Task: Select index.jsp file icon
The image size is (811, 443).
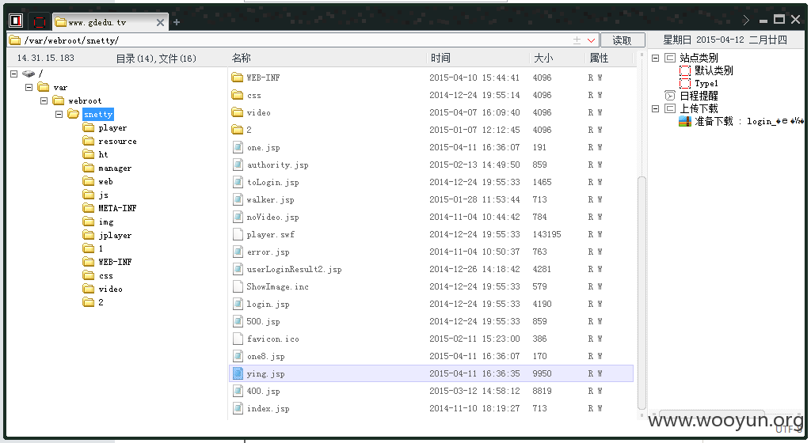Action: click(238, 408)
